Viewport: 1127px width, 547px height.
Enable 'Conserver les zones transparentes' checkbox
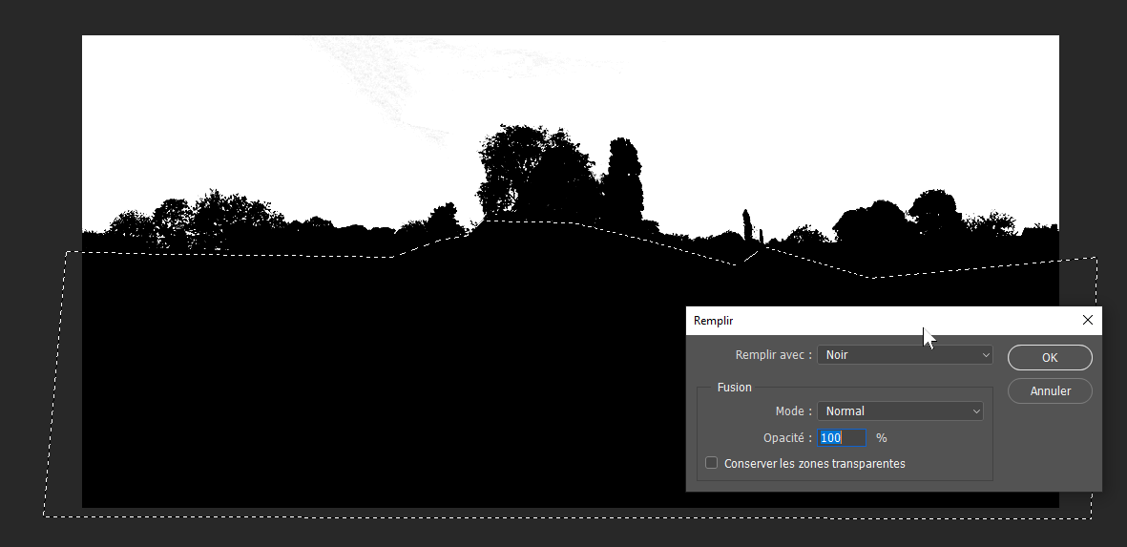click(711, 463)
